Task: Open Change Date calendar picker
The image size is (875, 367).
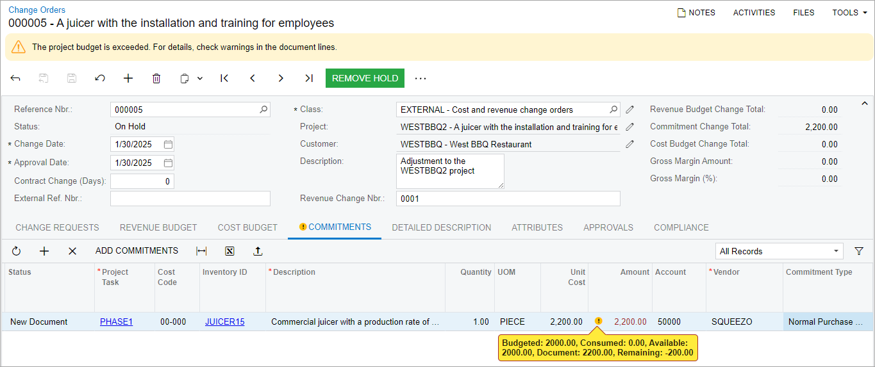Action: (168, 144)
